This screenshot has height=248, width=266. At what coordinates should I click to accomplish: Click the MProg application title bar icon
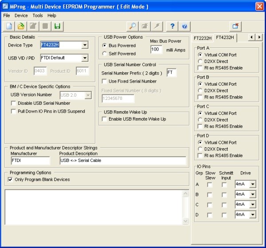click(5, 6)
